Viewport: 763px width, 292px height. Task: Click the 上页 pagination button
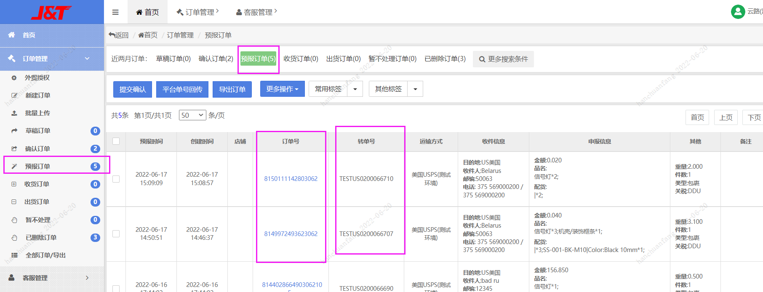pos(726,117)
